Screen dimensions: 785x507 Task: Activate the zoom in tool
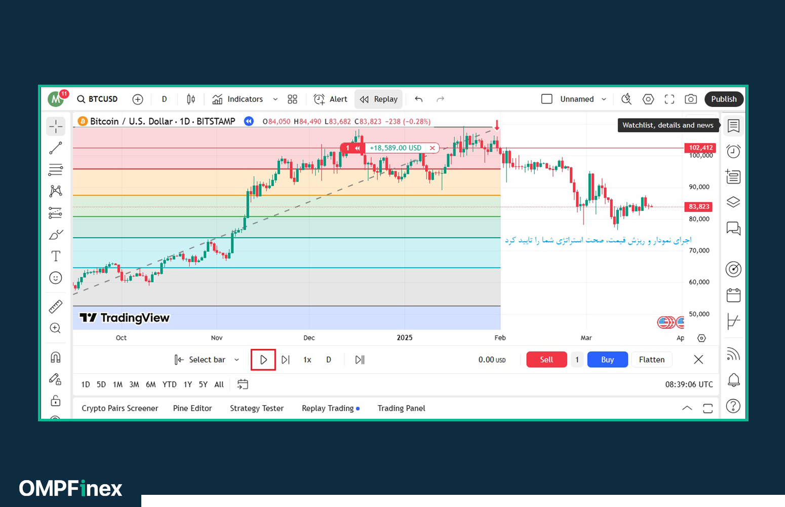coord(56,328)
